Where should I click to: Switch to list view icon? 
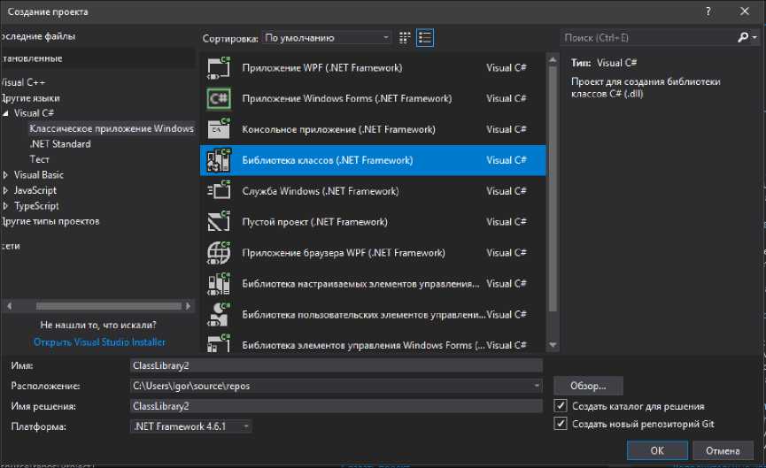coord(425,38)
